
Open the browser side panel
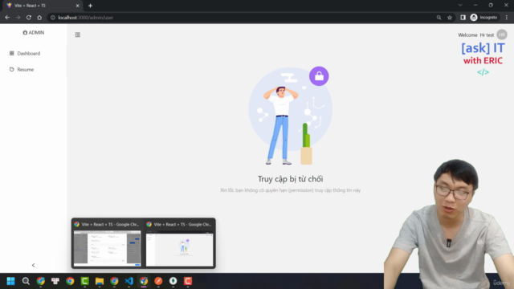coord(463,18)
